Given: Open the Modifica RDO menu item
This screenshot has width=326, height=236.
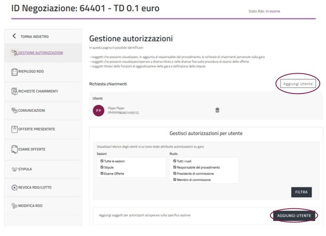Looking at the screenshot, I should point(30,206).
